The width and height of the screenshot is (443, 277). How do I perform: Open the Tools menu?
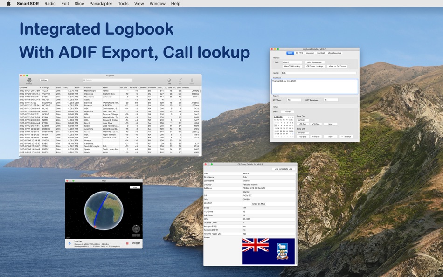pyautogui.click(x=123, y=3)
